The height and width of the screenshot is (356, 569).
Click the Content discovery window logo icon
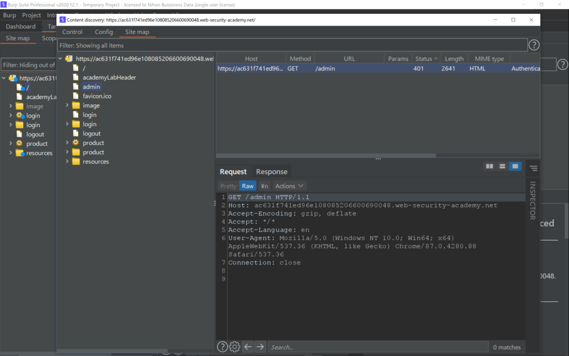click(x=63, y=20)
